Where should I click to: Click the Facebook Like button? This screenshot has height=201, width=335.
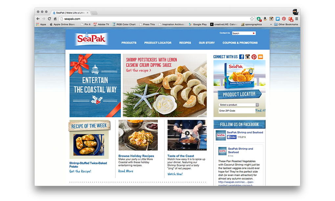pyautogui.click(x=232, y=137)
